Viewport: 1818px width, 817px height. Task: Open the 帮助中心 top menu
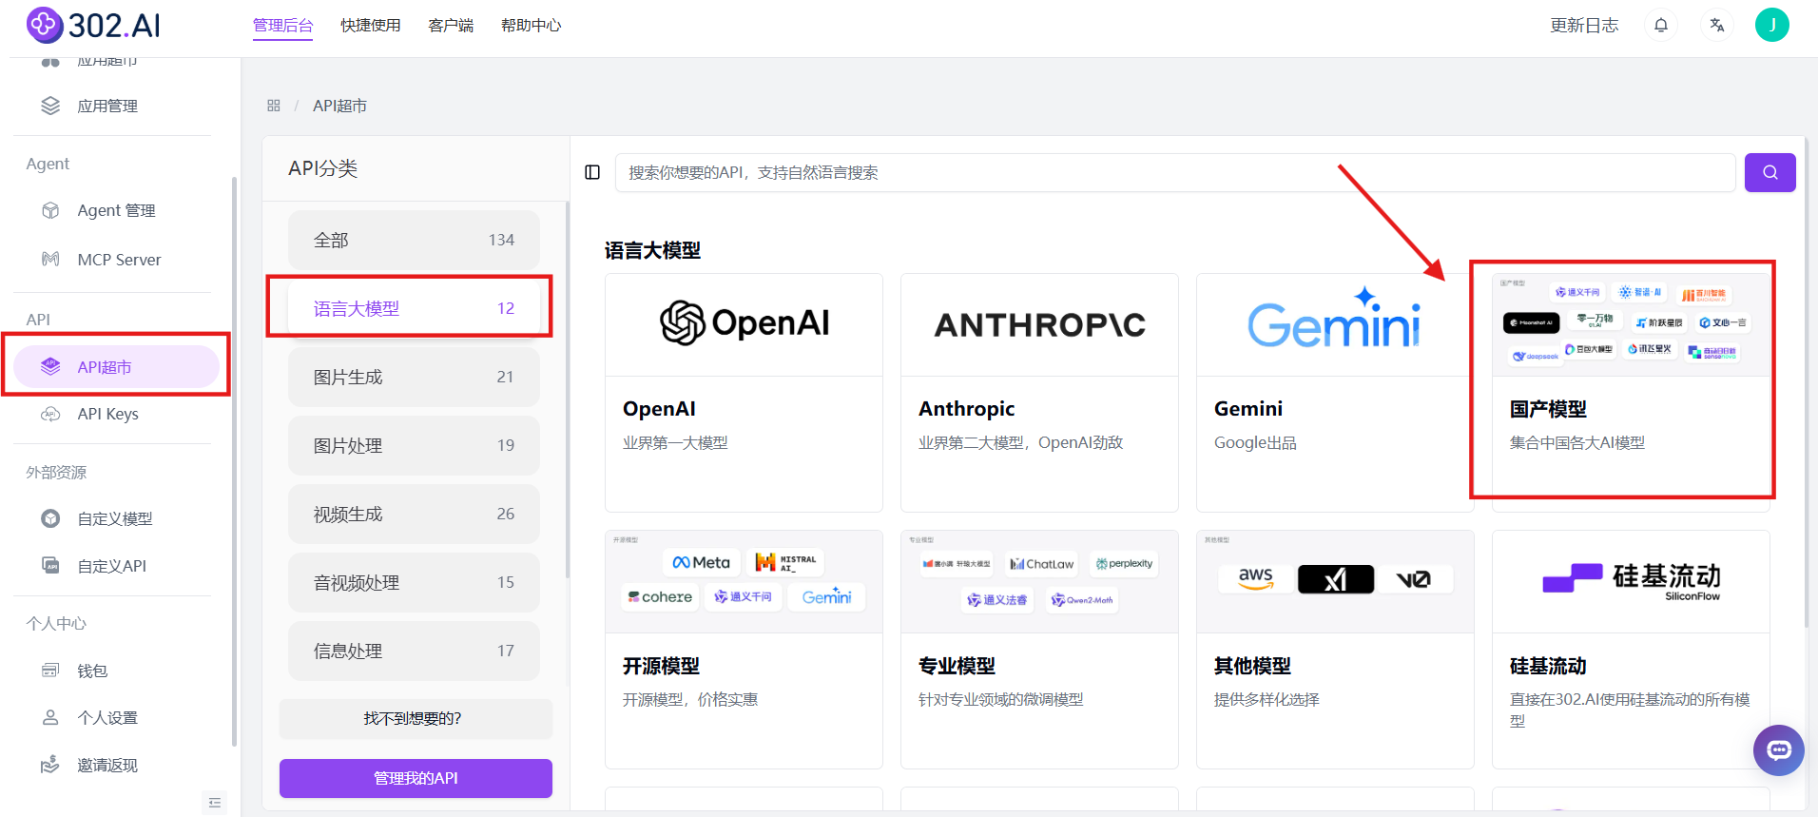pos(532,26)
